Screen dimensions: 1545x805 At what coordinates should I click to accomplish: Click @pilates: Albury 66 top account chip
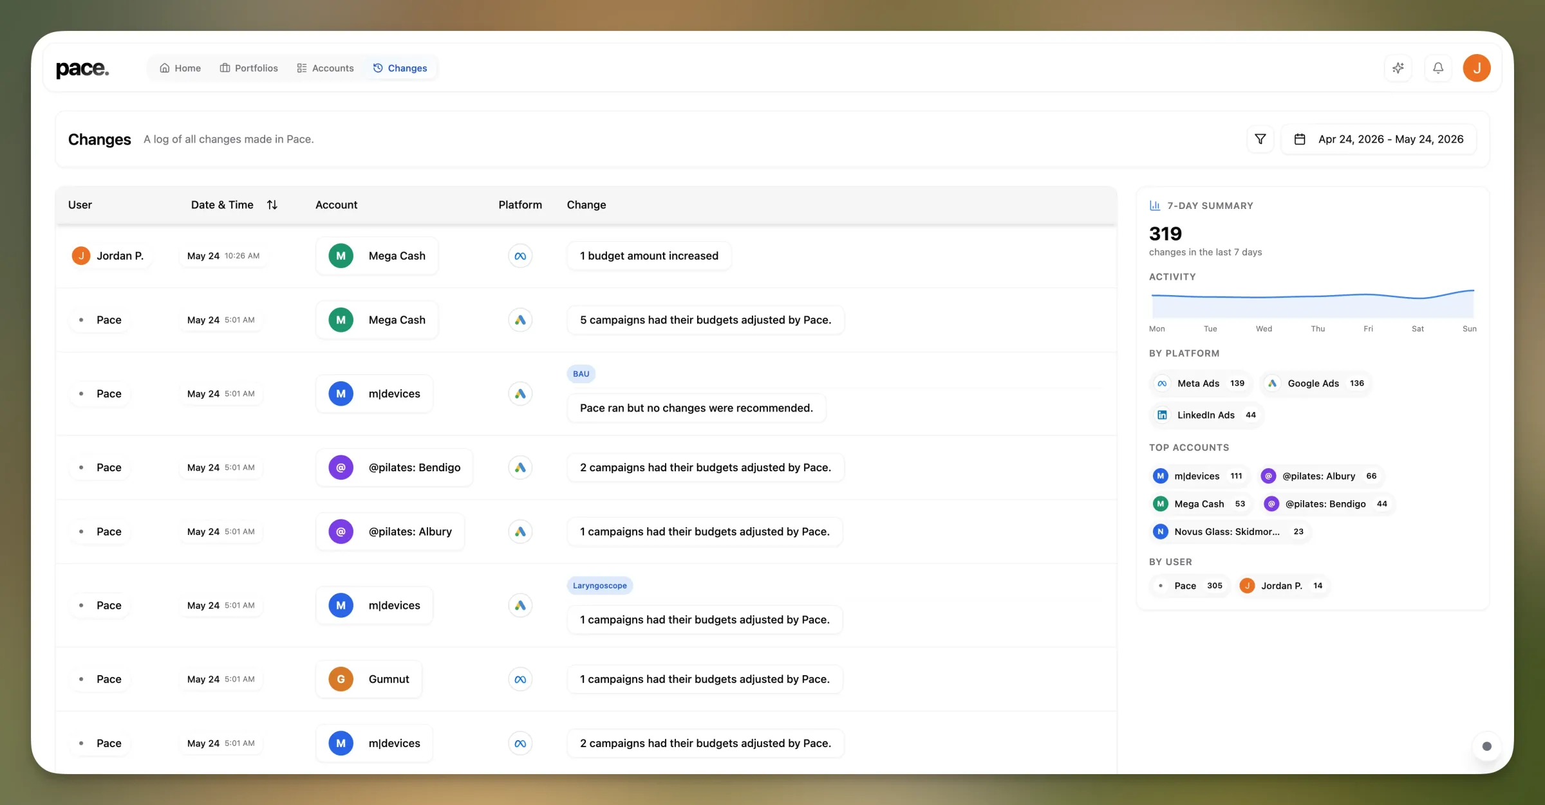click(1321, 476)
